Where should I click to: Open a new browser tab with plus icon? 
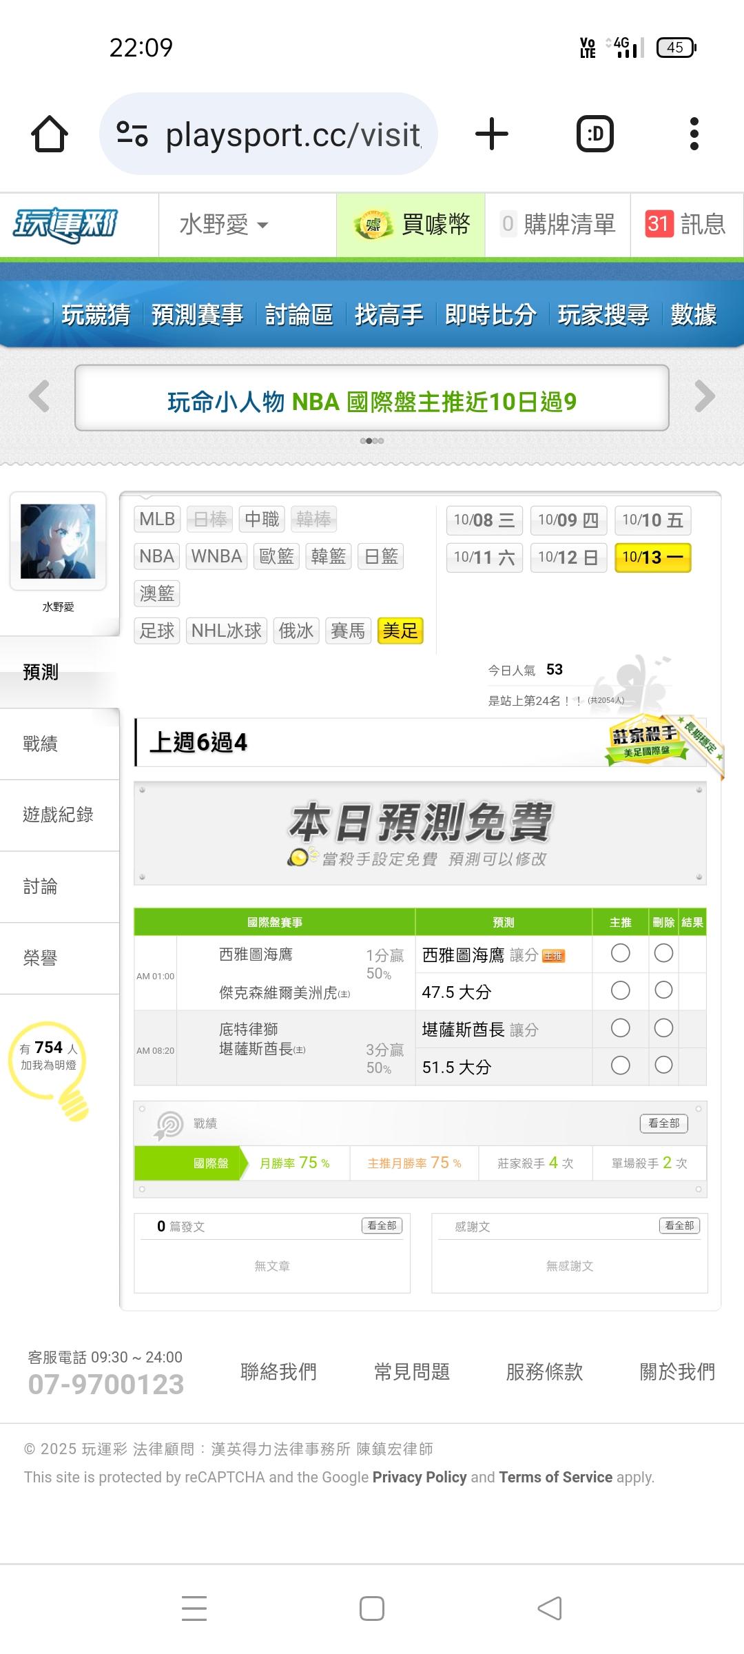(492, 134)
